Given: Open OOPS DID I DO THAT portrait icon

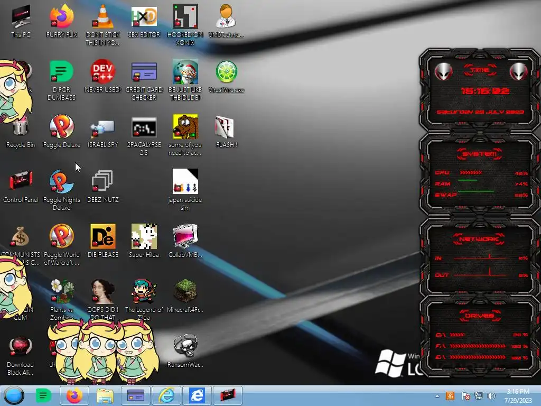Looking at the screenshot, I should (x=102, y=300).
